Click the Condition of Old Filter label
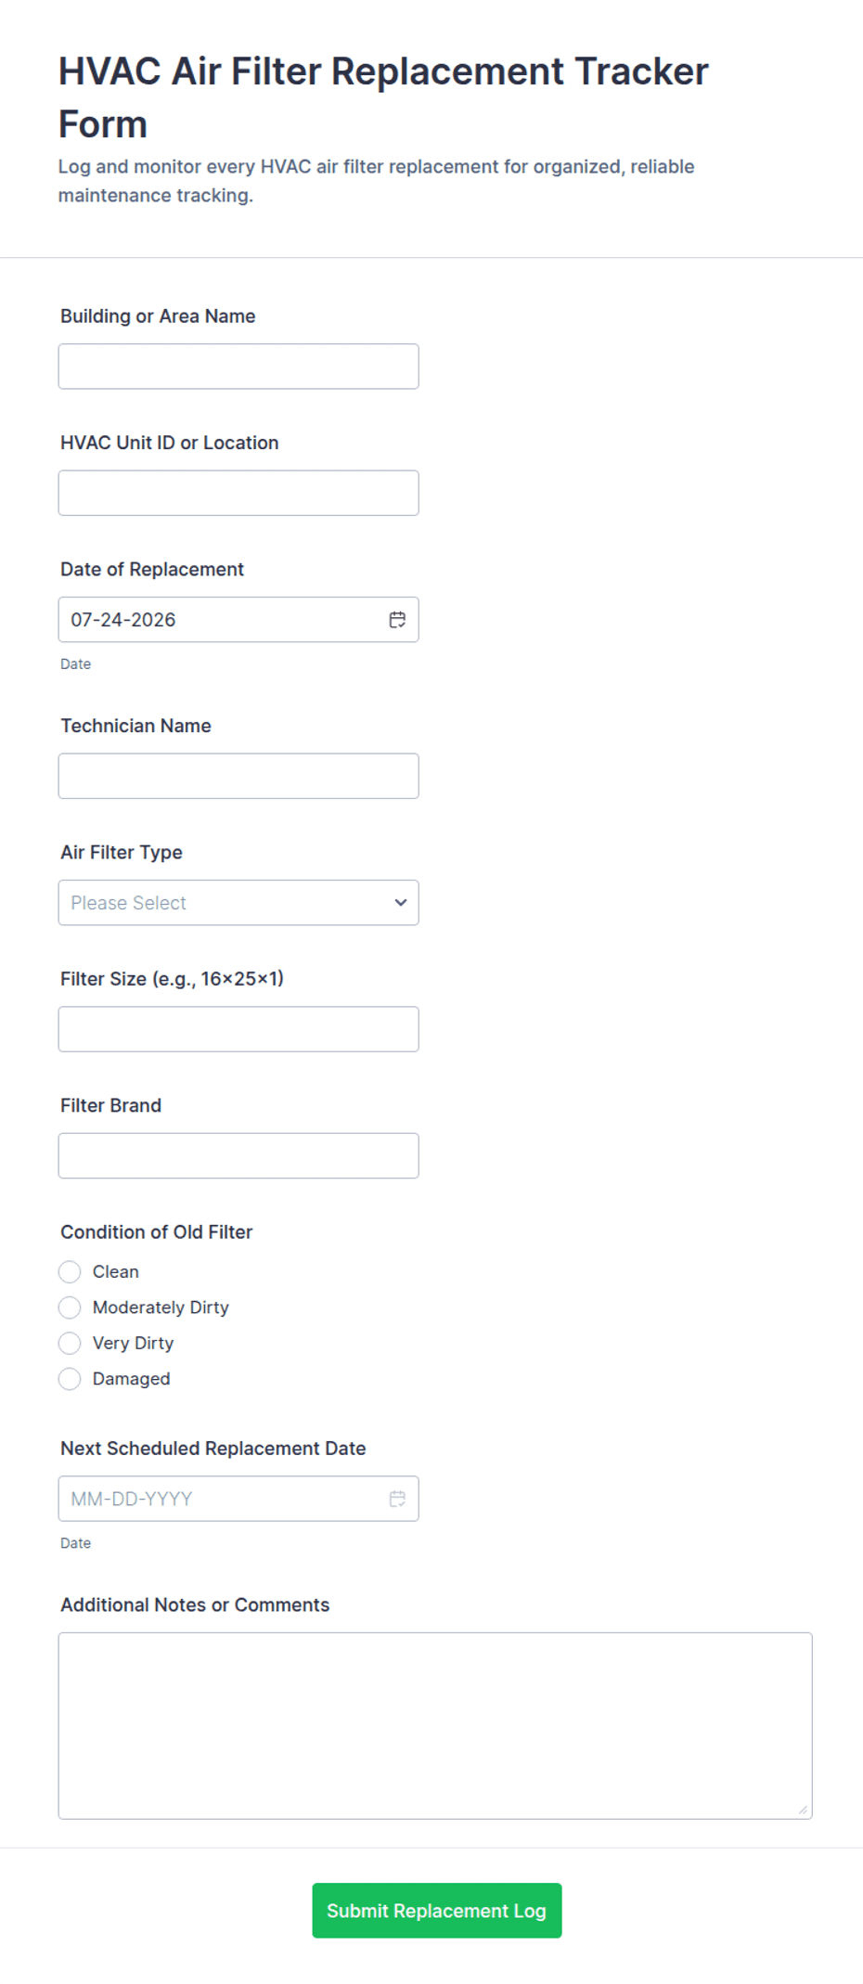The width and height of the screenshot is (863, 1984). (x=157, y=1232)
